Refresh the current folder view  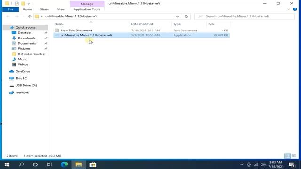click(x=186, y=17)
